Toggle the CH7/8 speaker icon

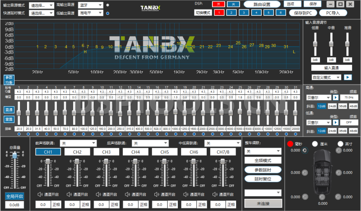coord(215,194)
